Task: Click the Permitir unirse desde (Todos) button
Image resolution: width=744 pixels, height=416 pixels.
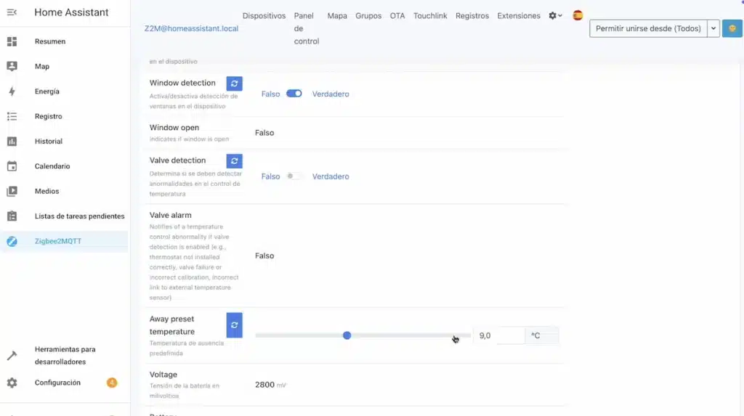Action: (x=648, y=28)
